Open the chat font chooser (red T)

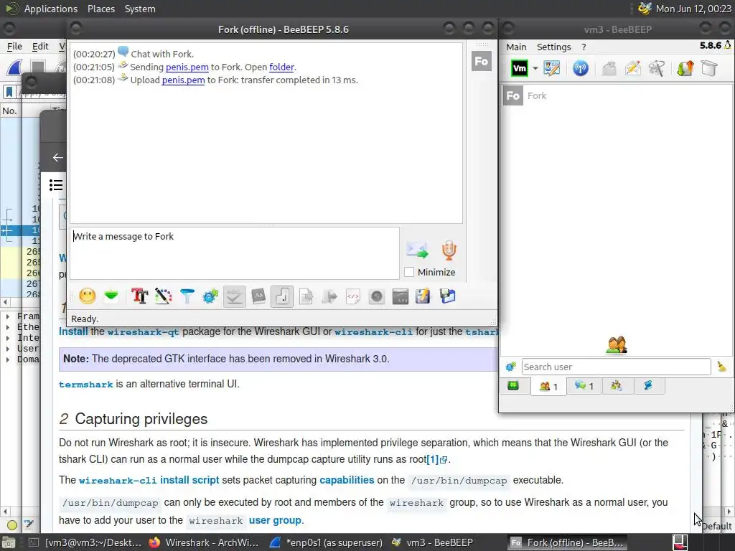tap(140, 296)
